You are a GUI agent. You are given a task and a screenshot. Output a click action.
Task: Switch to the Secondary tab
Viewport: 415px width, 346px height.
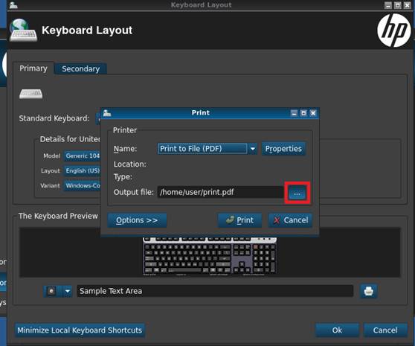[81, 69]
